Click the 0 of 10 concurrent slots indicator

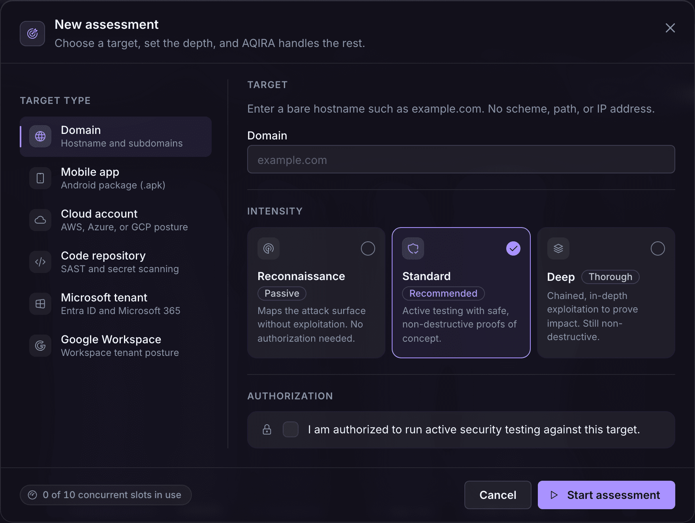point(106,495)
